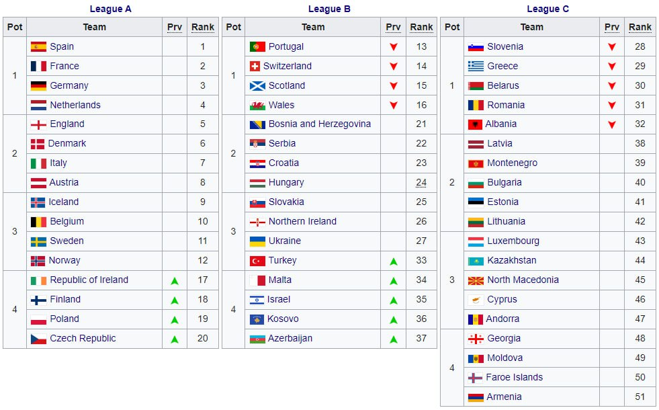Image resolution: width=659 pixels, height=410 pixels.
Task: Click the Northern Ireland team link
Action: 302,221
